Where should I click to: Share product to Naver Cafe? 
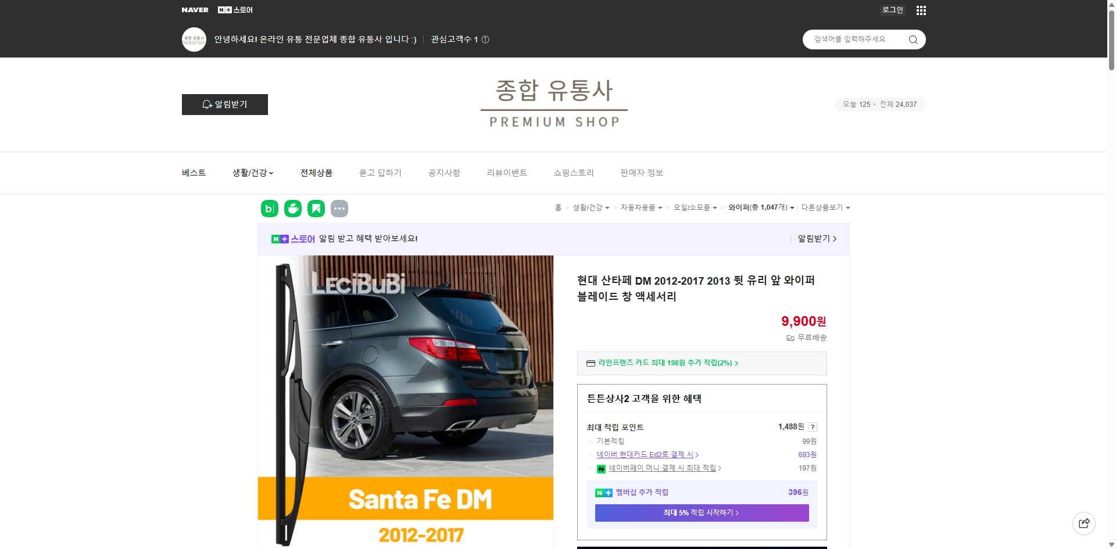[292, 208]
